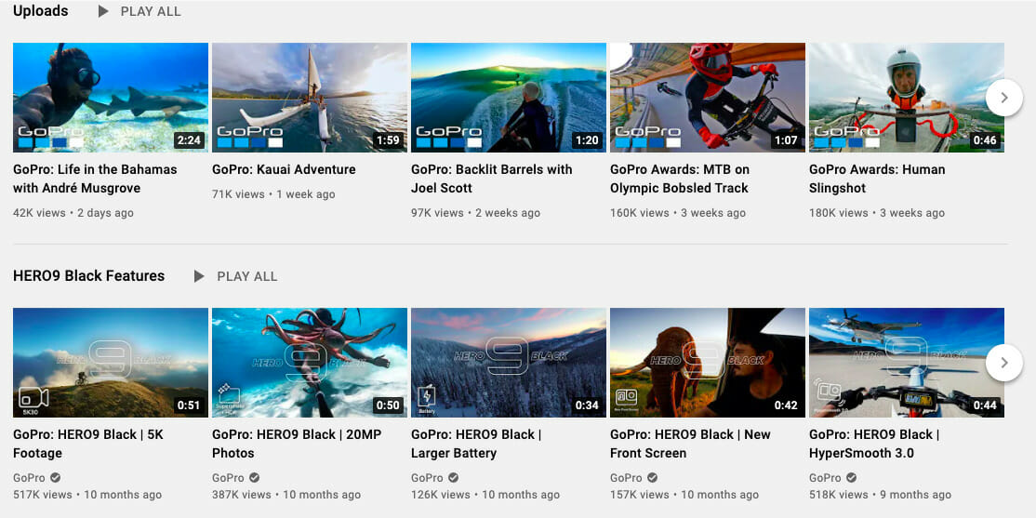Click GoPro channel name under HyperSmooth 3.0
1036x518 pixels.
point(825,478)
